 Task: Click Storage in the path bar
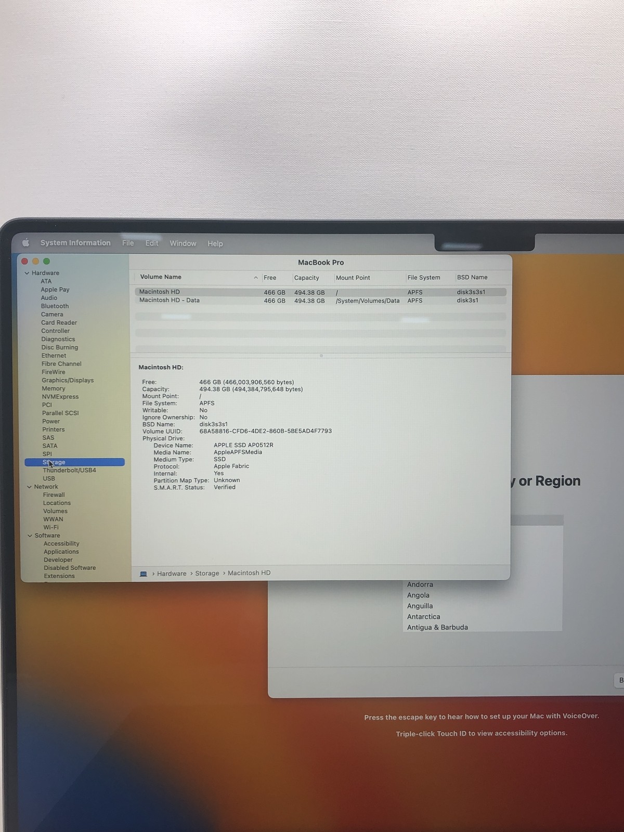click(x=207, y=573)
